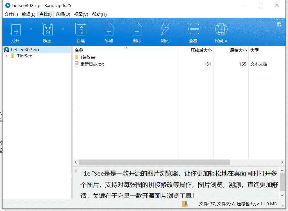The width and height of the screenshot is (288, 211).
Task: Open the 查找(I) menu
Action: coord(45,14)
